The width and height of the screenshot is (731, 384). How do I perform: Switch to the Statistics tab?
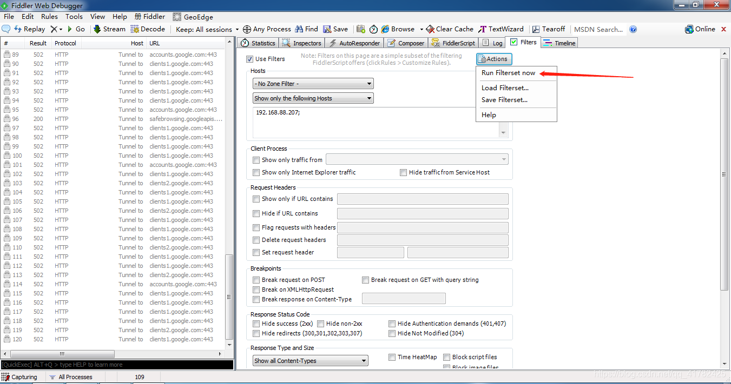tap(258, 43)
